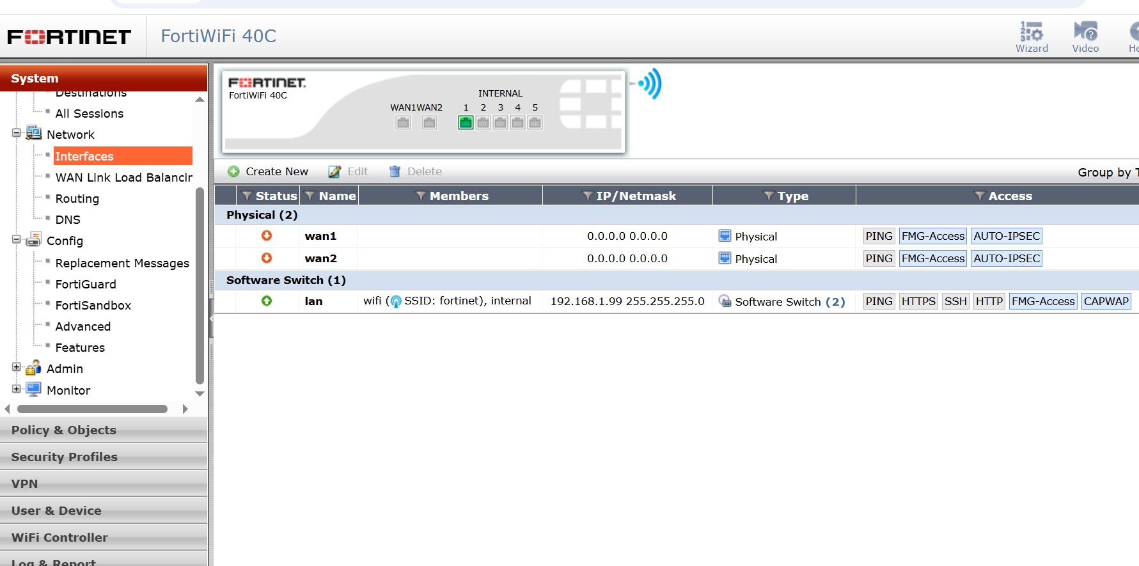Collapse the Config tree node

pyautogui.click(x=17, y=239)
